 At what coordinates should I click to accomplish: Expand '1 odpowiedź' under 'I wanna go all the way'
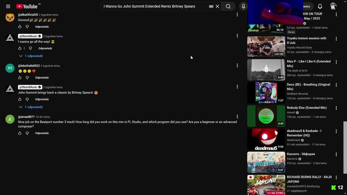(x=31, y=56)
